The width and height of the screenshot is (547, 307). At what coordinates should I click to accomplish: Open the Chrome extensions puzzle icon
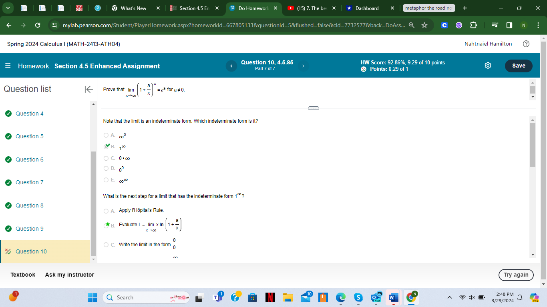pos(473,25)
